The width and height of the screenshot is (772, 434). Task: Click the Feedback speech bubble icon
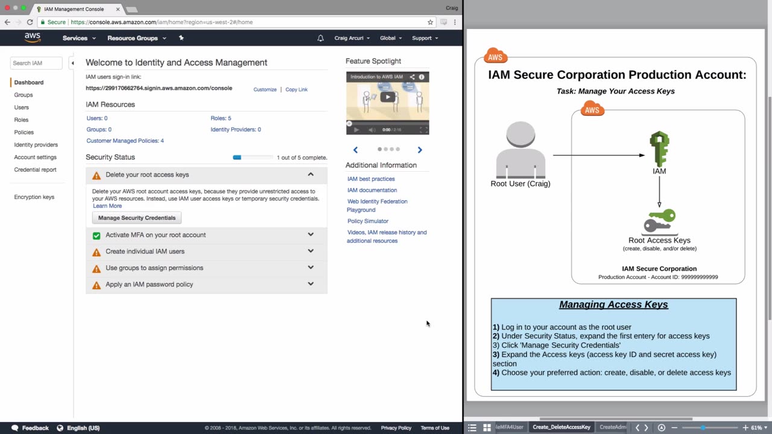pos(15,428)
